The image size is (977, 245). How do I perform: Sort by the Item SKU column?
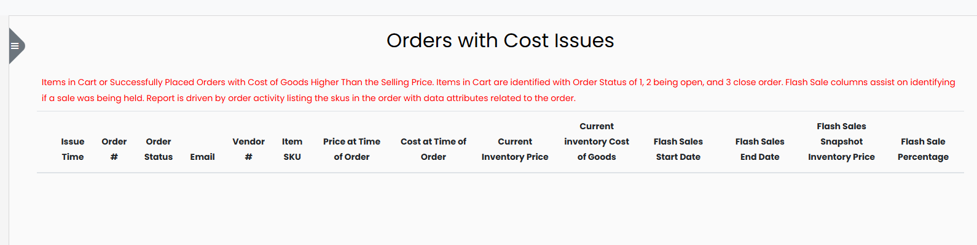[x=292, y=149]
